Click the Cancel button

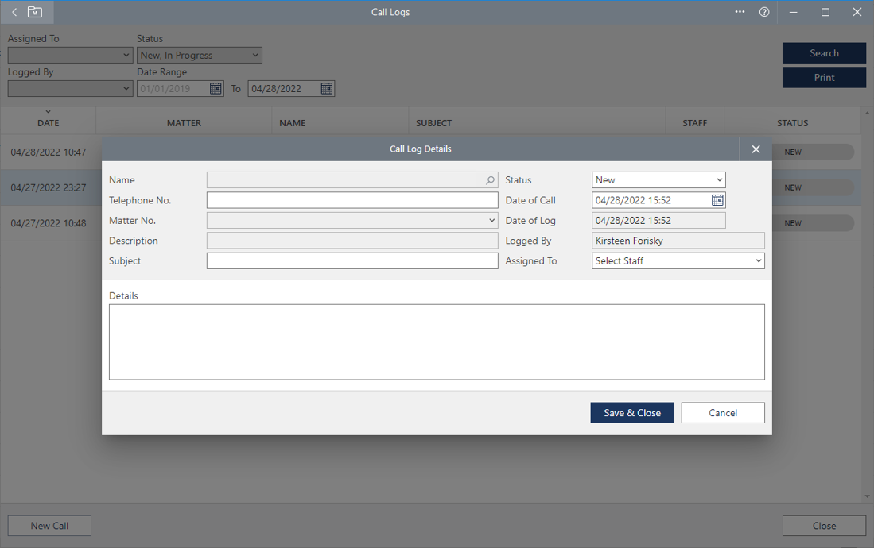point(722,413)
